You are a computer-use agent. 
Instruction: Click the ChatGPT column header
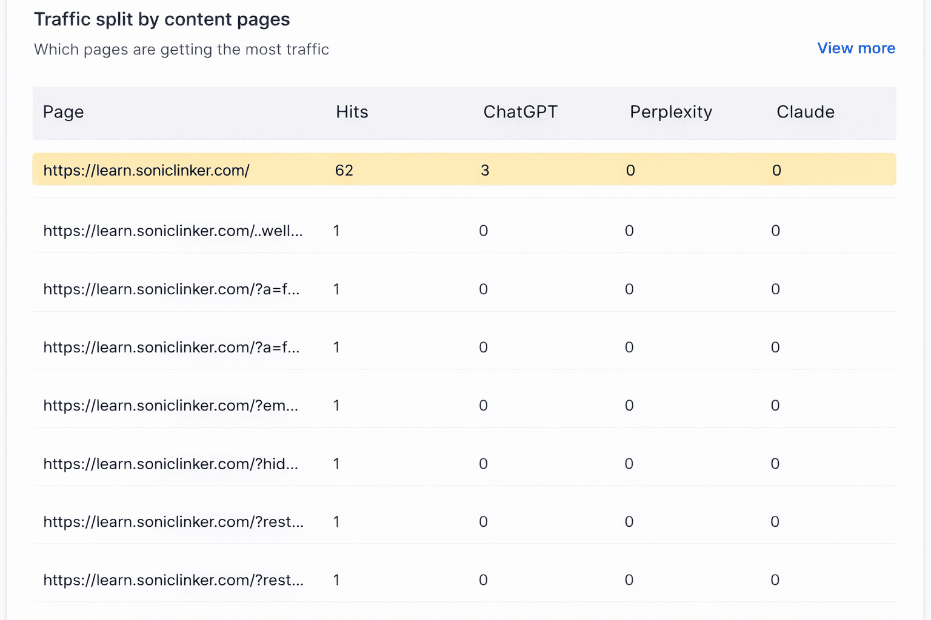pyautogui.click(x=520, y=112)
